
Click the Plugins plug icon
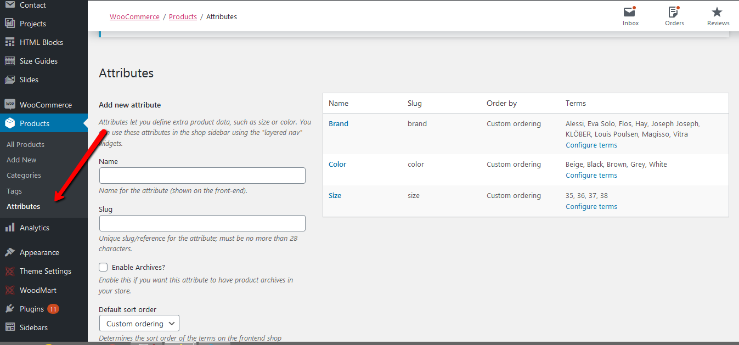point(10,309)
